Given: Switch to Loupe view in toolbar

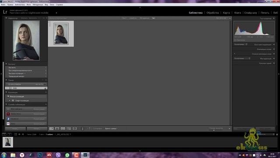Looking at the screenshot, I should click(57, 129).
